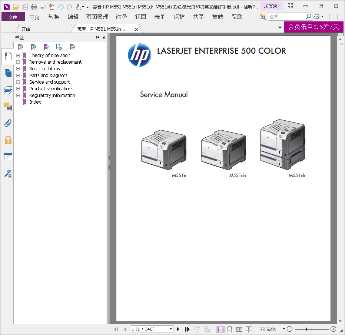
Task: Enable facing two-page view mode
Action: [239, 329]
